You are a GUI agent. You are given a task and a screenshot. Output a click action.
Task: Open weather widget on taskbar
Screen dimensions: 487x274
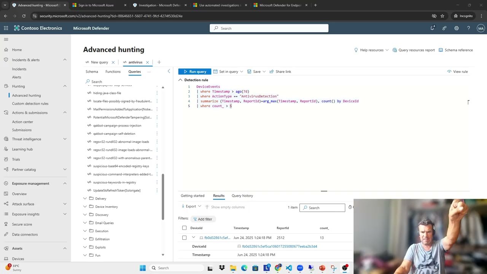(13, 268)
